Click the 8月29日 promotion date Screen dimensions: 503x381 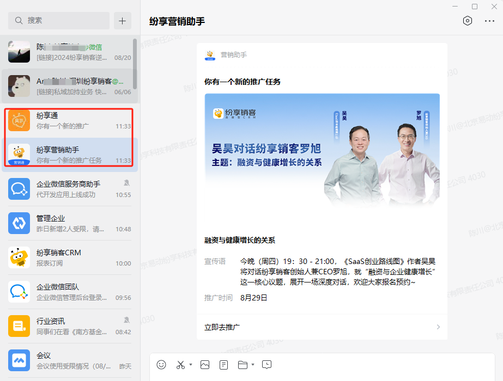(x=254, y=298)
